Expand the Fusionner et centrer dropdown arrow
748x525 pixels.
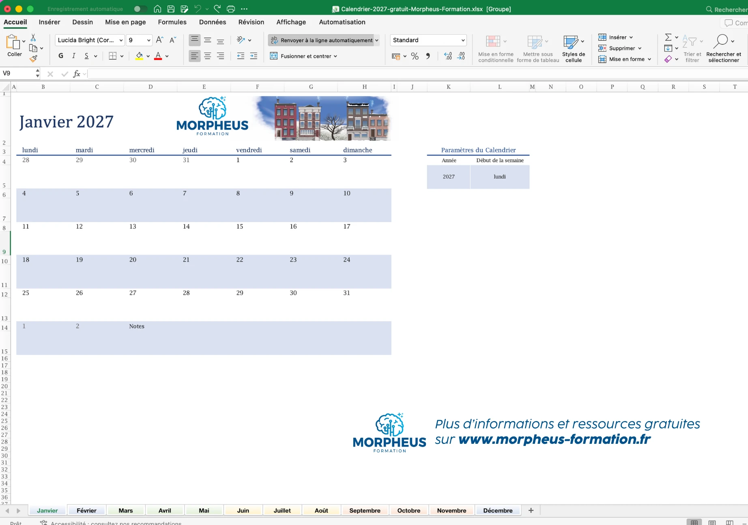[335, 56]
